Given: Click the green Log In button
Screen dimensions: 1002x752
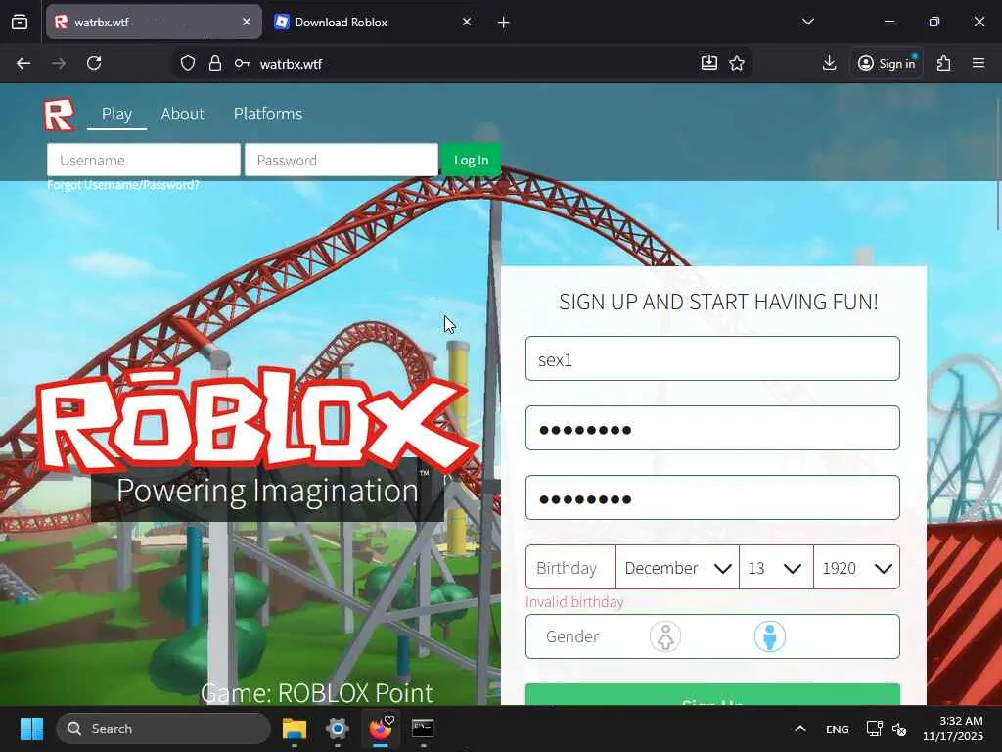Looking at the screenshot, I should pos(471,160).
